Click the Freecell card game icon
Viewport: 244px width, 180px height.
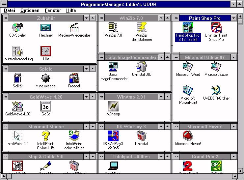pyautogui.click(x=74, y=78)
